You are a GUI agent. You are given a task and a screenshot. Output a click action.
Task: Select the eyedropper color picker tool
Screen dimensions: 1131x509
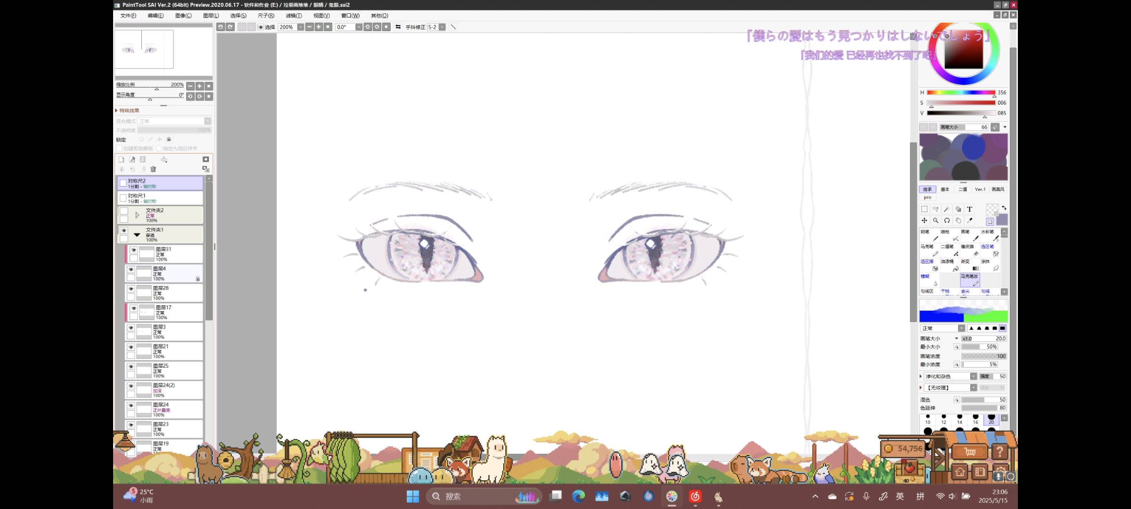coord(969,221)
